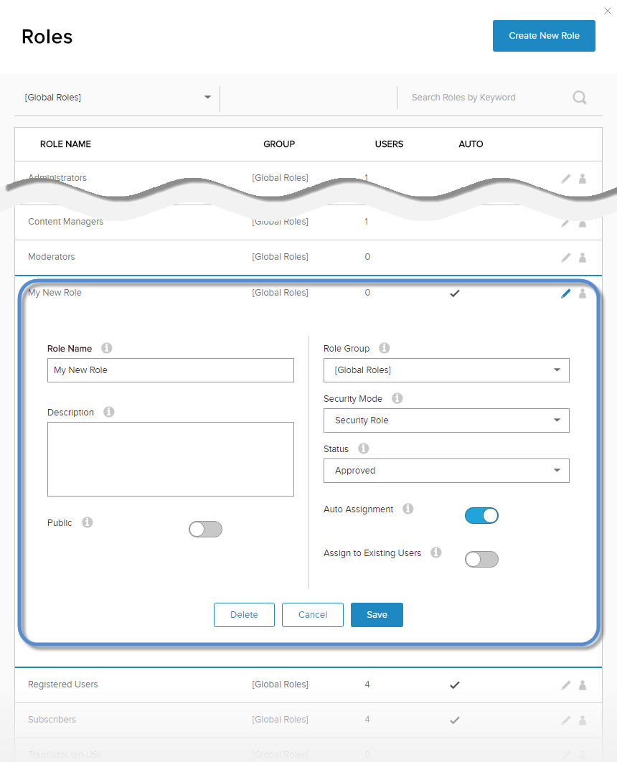This screenshot has height=762, width=617.
Task: Open the Global Roles filter dropdown
Action: pyautogui.click(x=118, y=97)
